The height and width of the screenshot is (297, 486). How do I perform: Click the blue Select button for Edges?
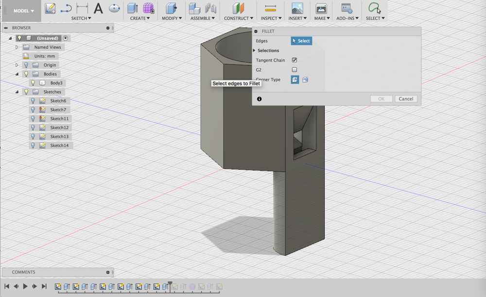pos(301,41)
